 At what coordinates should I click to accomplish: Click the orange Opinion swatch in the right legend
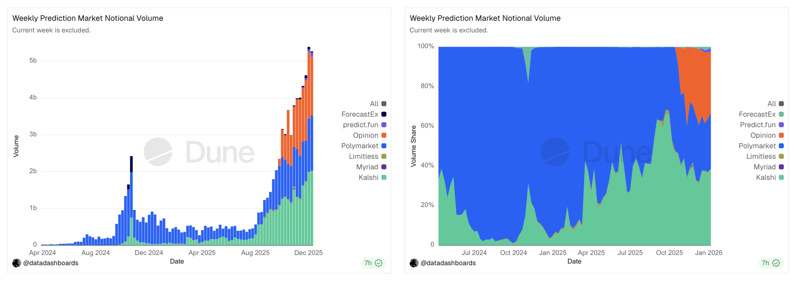pyautogui.click(x=781, y=135)
